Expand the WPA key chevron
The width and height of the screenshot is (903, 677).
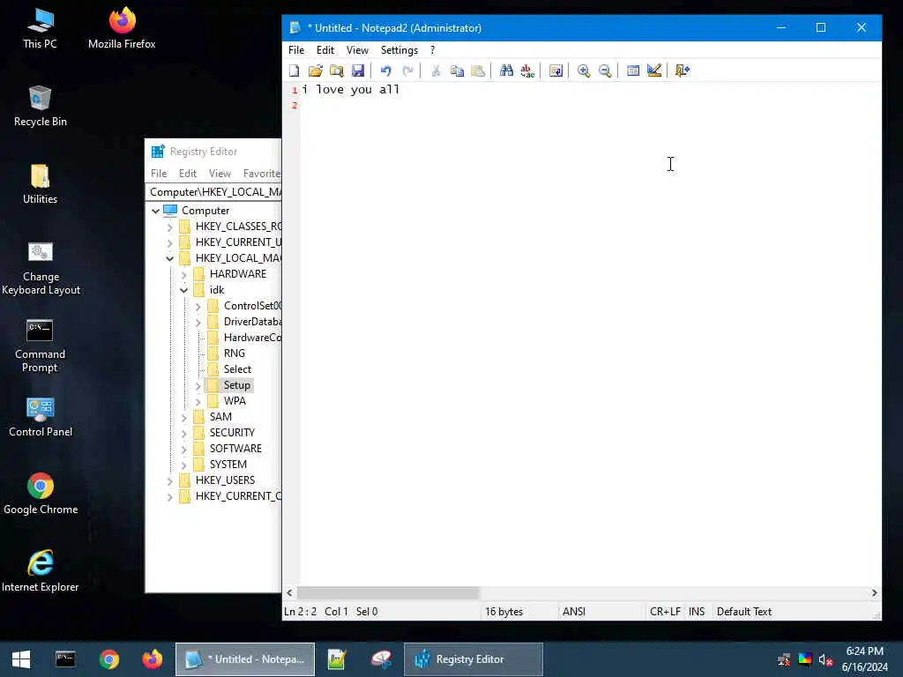(198, 401)
